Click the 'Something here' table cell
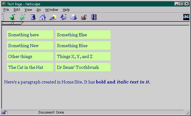Image resolution: width=191 pixels, height=116 pixels. click(30, 35)
